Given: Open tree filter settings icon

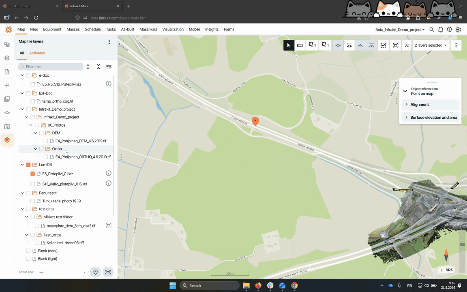Looking at the screenshot, I should [x=109, y=67].
